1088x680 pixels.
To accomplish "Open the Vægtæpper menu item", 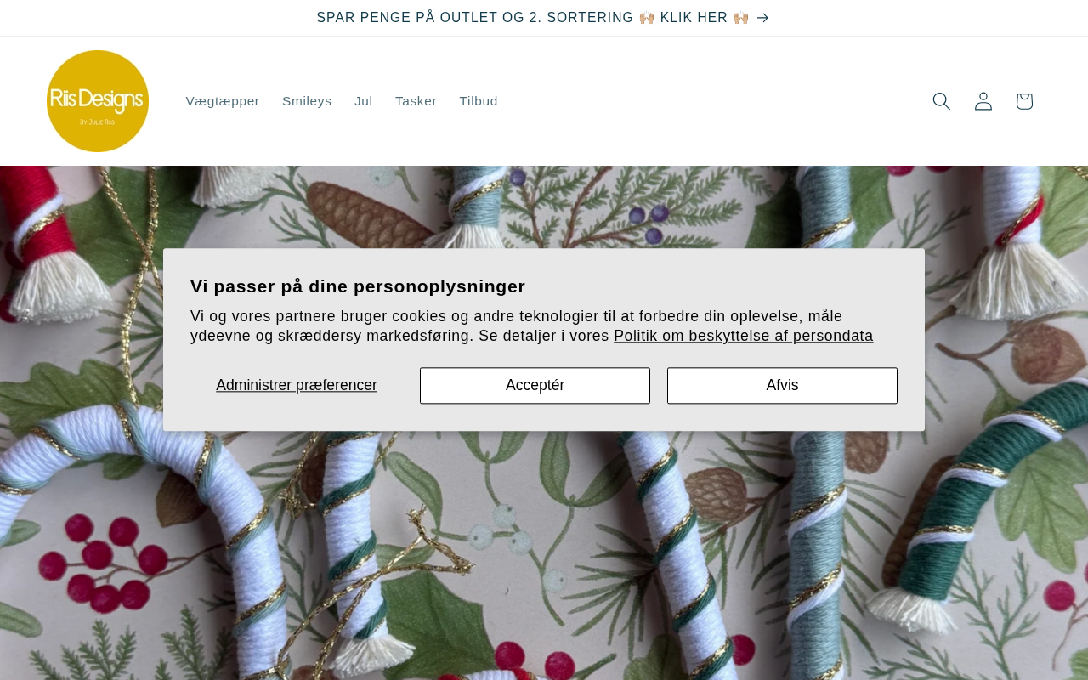I will click(x=223, y=101).
